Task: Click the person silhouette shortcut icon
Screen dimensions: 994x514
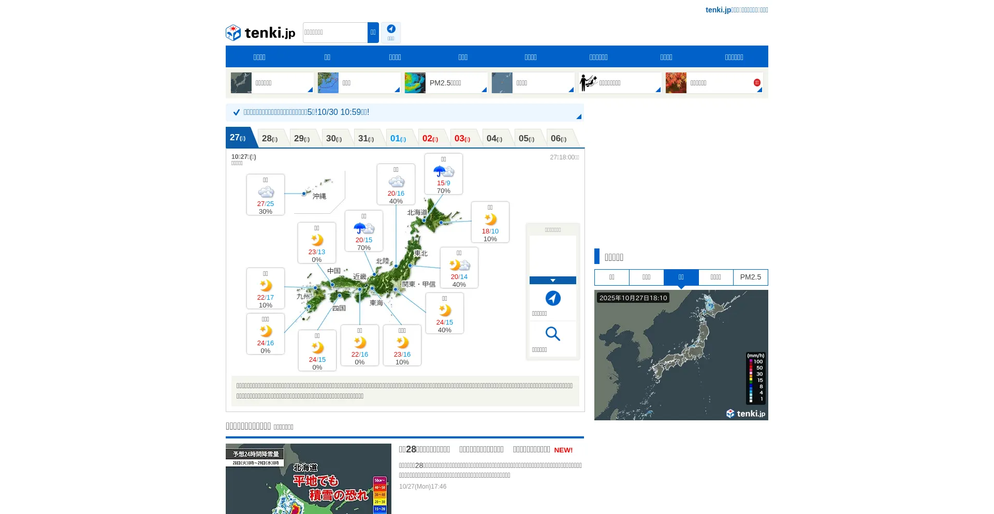Action: click(588, 83)
